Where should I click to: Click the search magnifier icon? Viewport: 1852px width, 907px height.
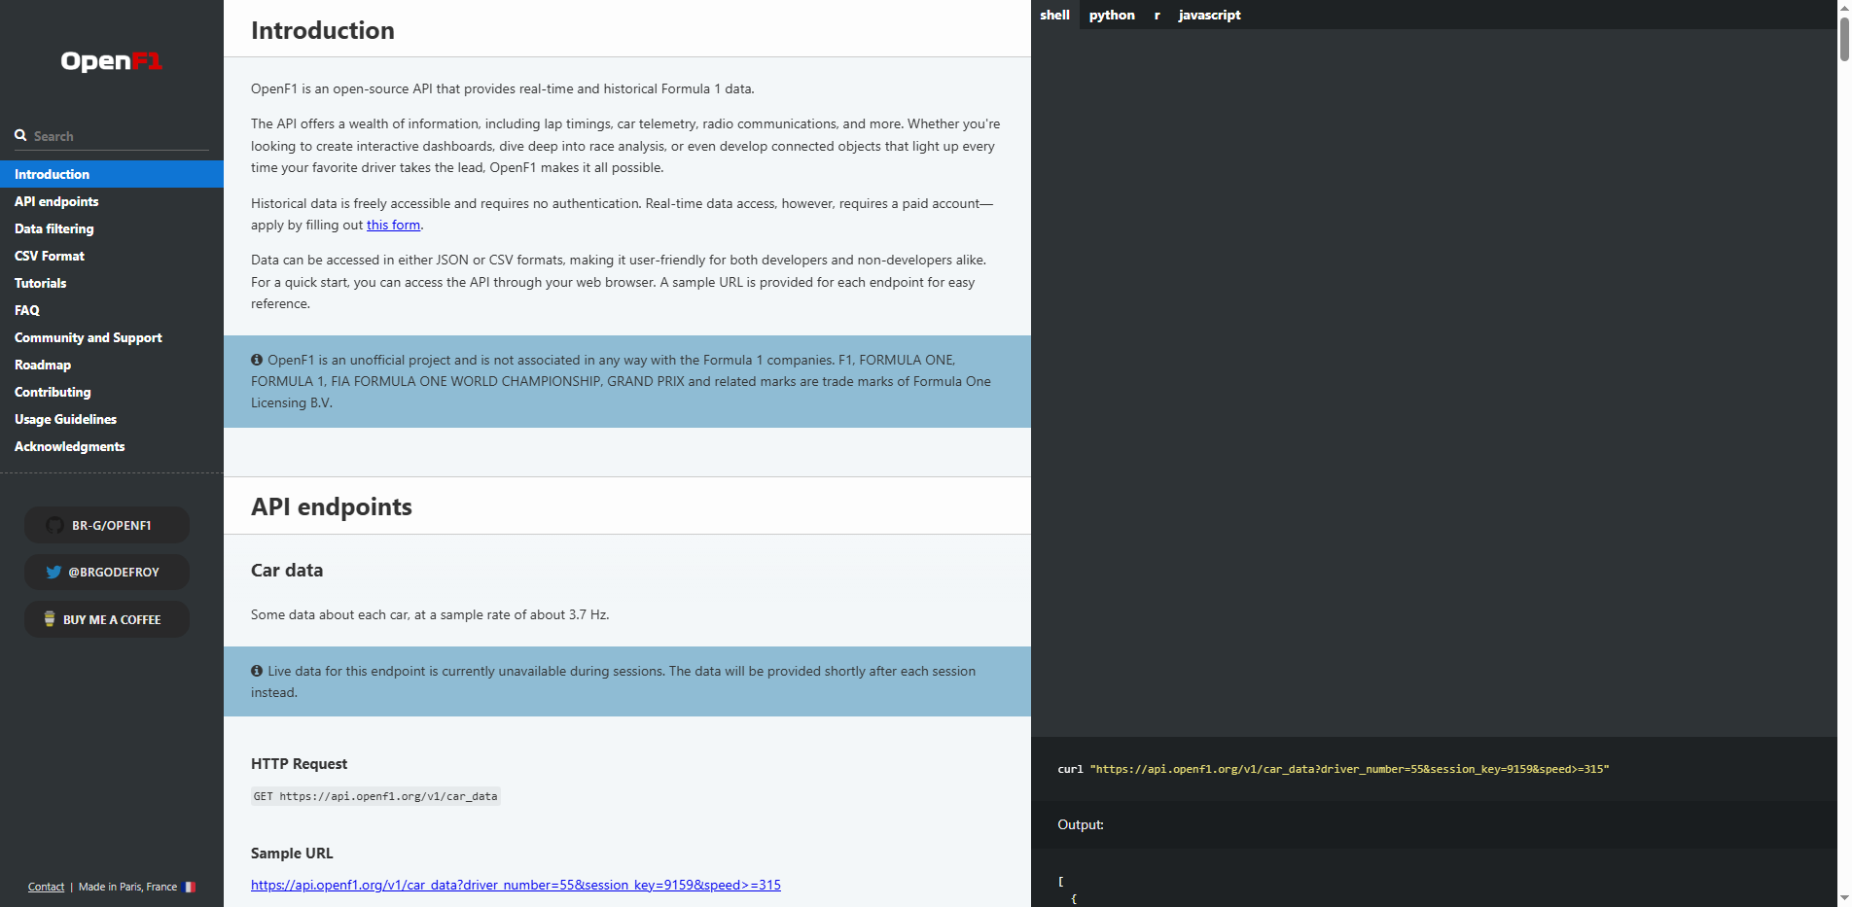[x=20, y=135]
